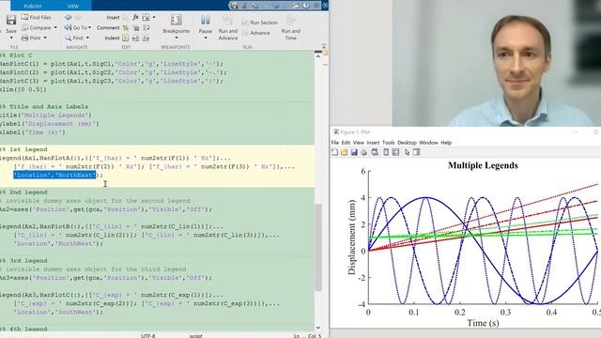The width and height of the screenshot is (601, 338).
Task: Open the Insert menu in Figure 1
Action: tap(373, 143)
